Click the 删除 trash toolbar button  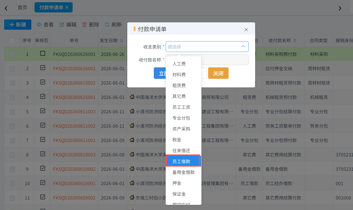tap(90, 25)
